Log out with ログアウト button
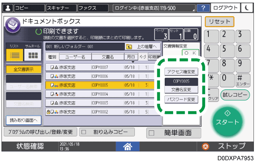Viewport: 255px width, 162px height. click(x=225, y=8)
